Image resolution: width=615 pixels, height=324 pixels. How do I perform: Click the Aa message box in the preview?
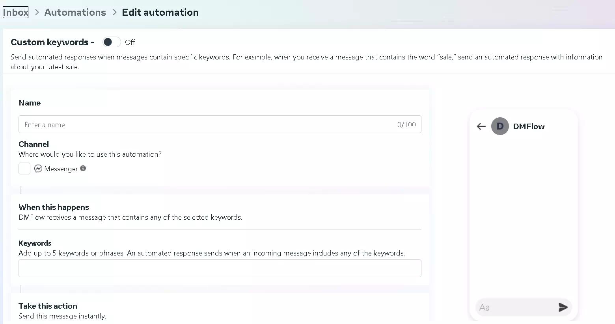(x=512, y=307)
